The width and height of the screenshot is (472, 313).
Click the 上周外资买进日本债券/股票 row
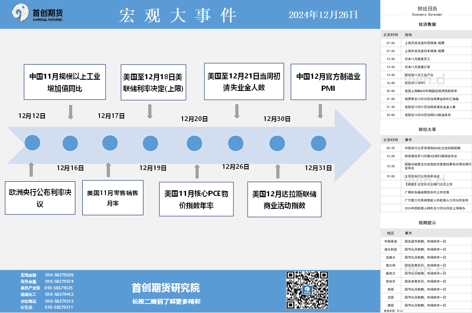(426, 51)
